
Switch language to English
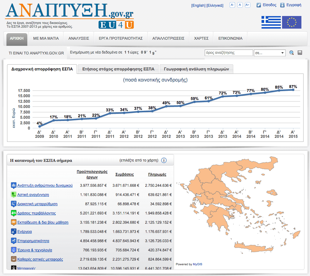pos(198,6)
